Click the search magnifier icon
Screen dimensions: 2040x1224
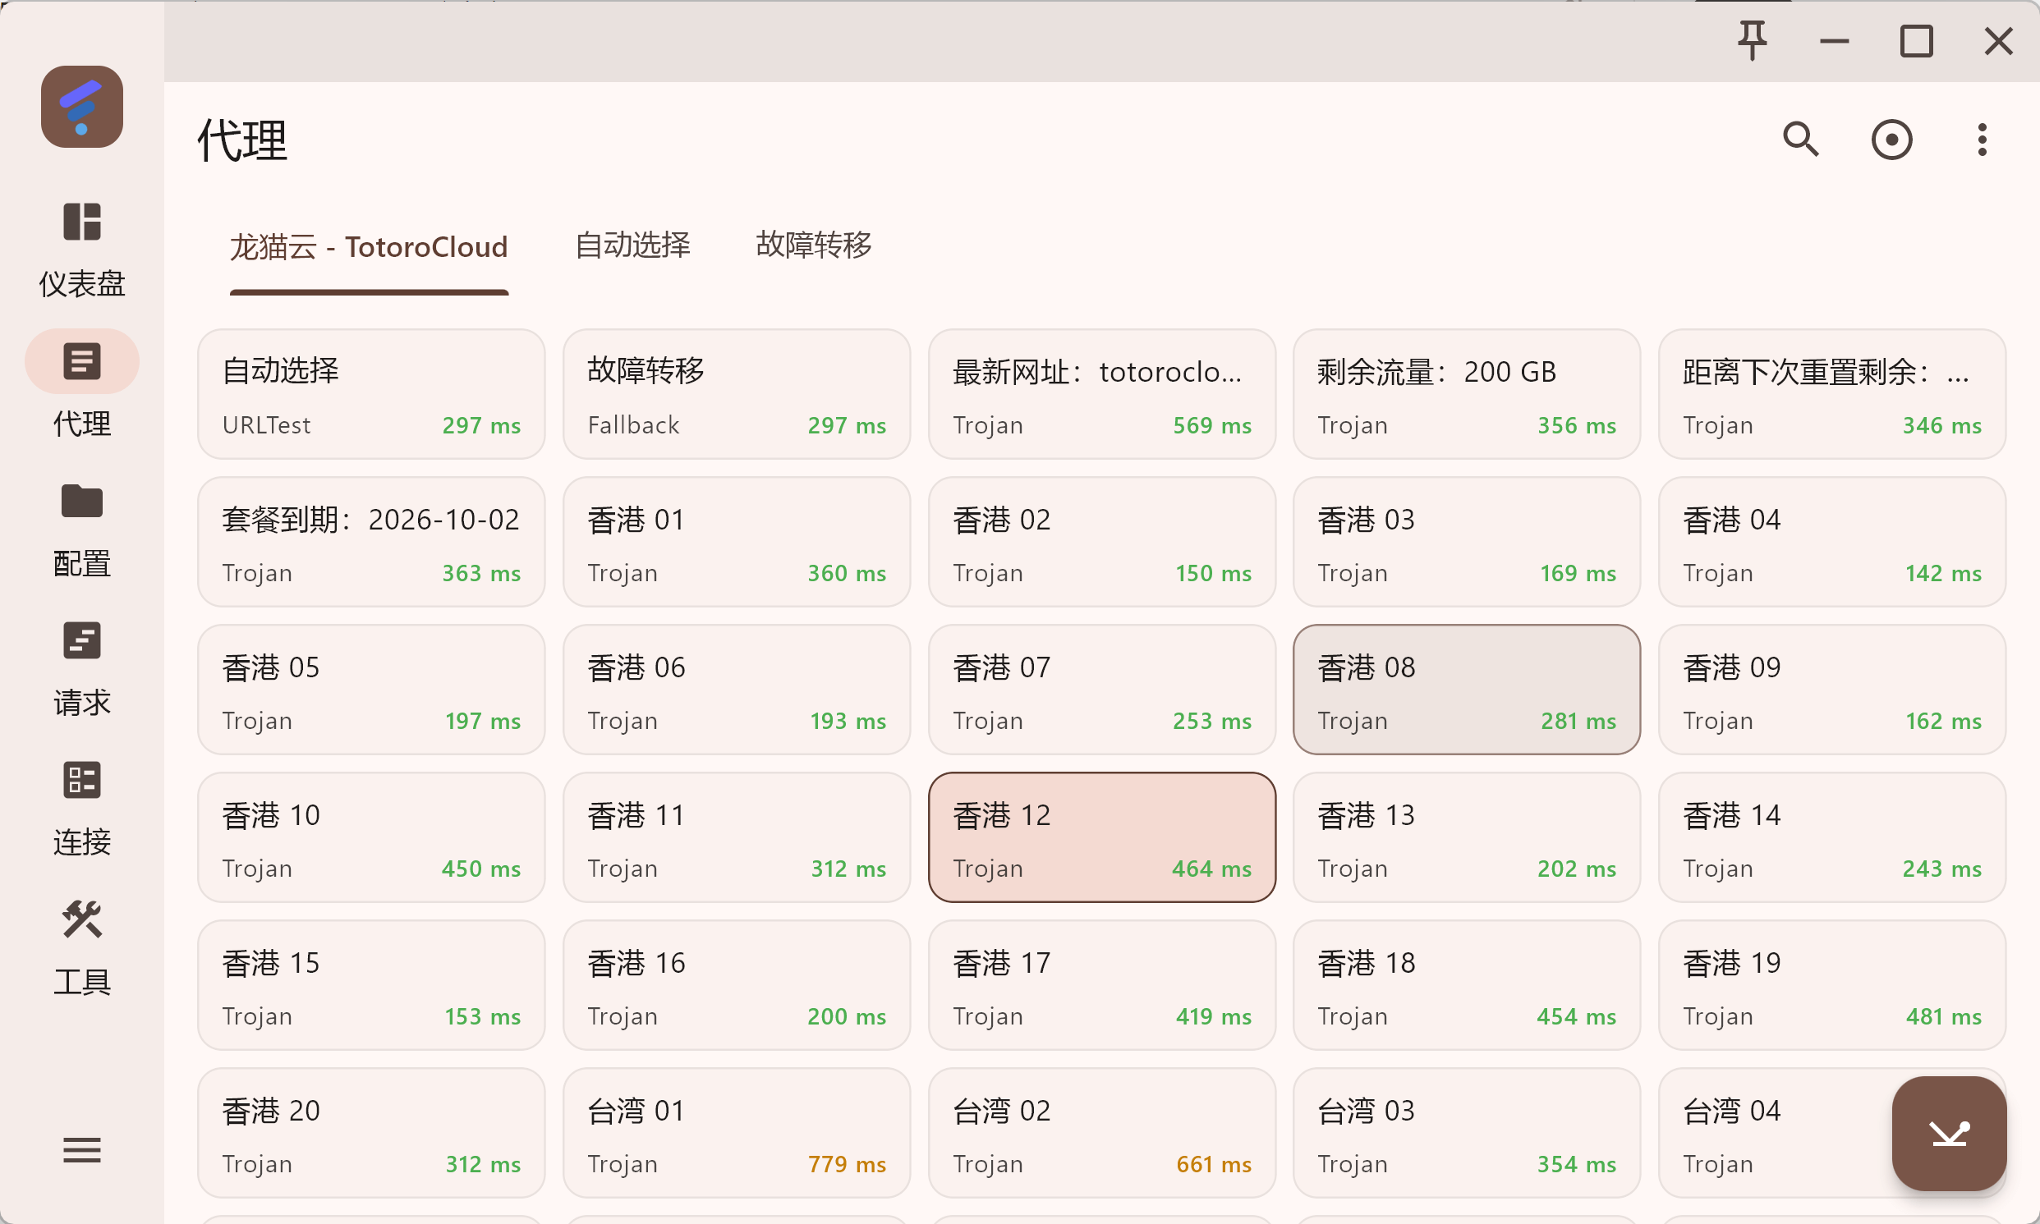click(x=1800, y=140)
